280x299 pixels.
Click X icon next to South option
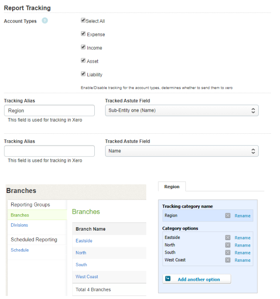228,253
